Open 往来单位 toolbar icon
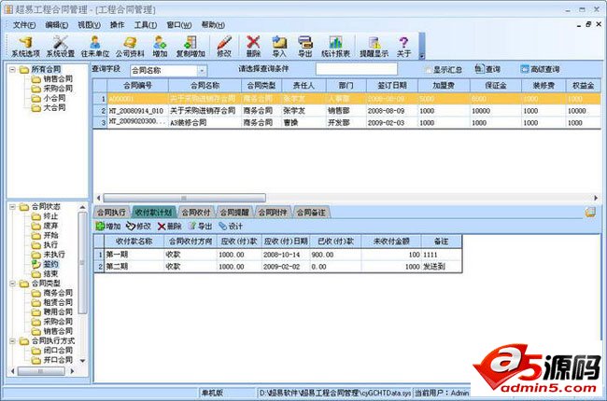Screen dimensions: 607x401 pyautogui.click(x=95, y=47)
